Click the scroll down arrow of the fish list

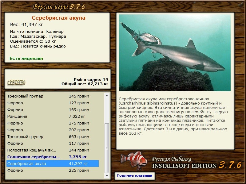[x=107, y=176]
